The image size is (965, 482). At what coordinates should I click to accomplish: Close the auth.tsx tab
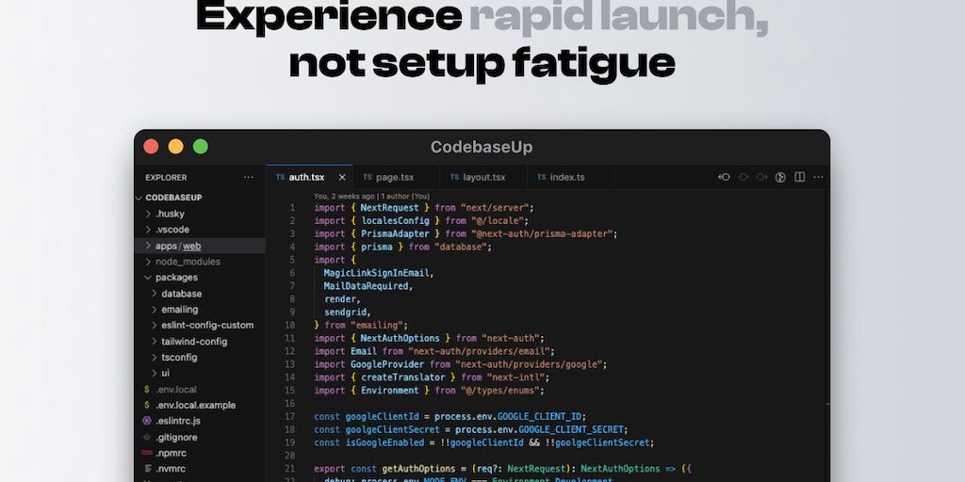pyautogui.click(x=342, y=177)
